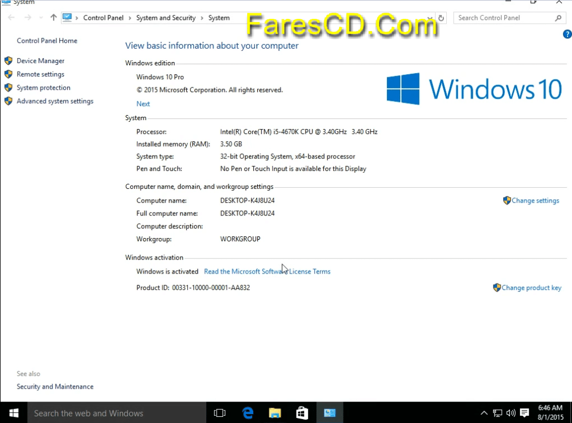The height and width of the screenshot is (423, 572).
Task: Click the System window taskbar button
Action: pyautogui.click(x=330, y=413)
